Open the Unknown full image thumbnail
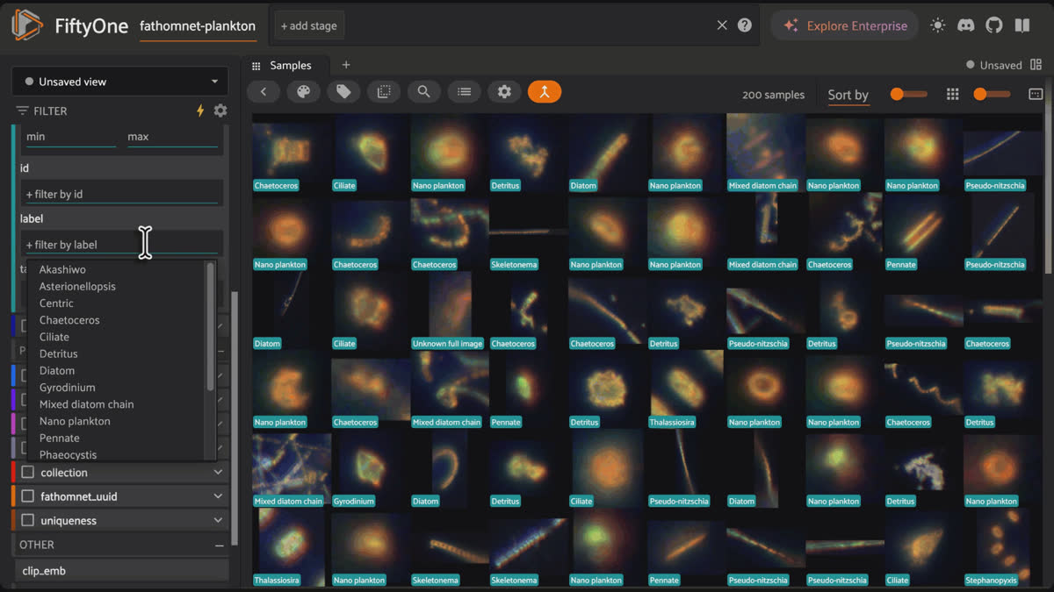The height and width of the screenshot is (592, 1054). click(449, 310)
